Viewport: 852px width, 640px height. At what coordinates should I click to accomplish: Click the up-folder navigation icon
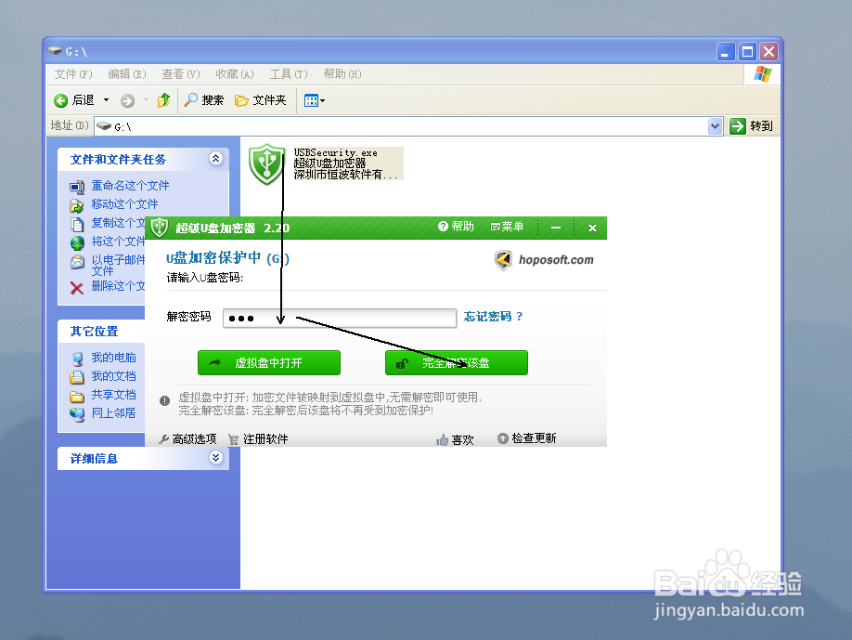tap(163, 100)
